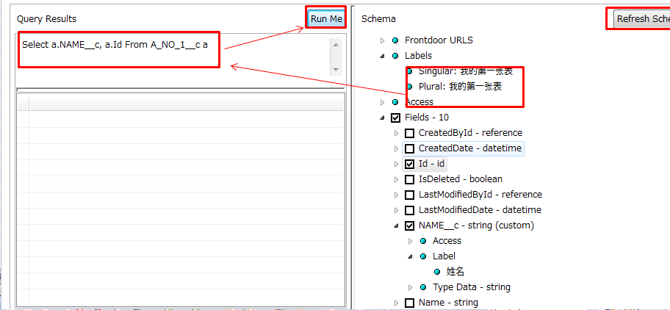Screen dimensions: 670x310
Task: Click the Labels bullet icon
Action: pos(395,56)
